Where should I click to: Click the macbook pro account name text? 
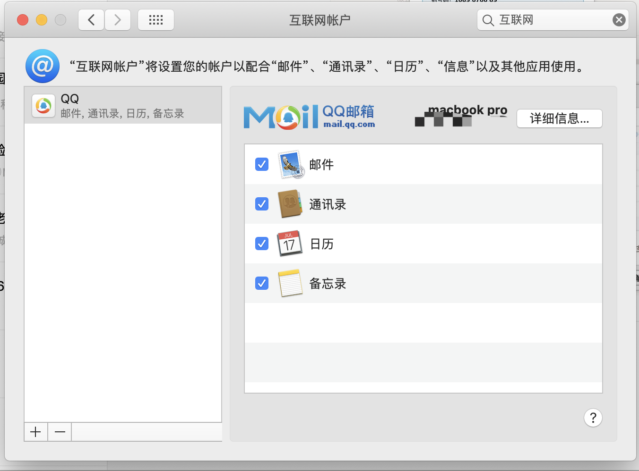click(x=467, y=110)
